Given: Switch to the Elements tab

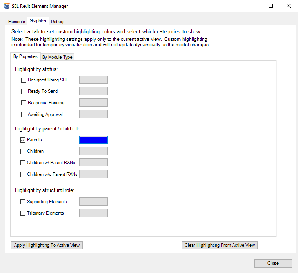Looking at the screenshot, I should click(x=16, y=22).
